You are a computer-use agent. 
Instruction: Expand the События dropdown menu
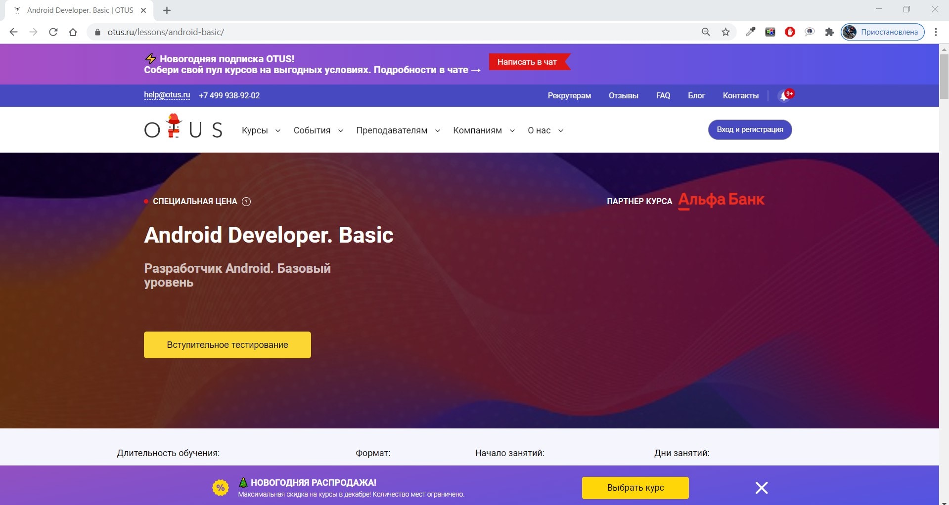click(318, 130)
